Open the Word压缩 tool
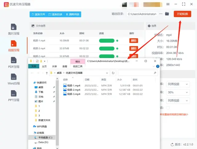Viewport: 197px width, 149px height. 14,79
